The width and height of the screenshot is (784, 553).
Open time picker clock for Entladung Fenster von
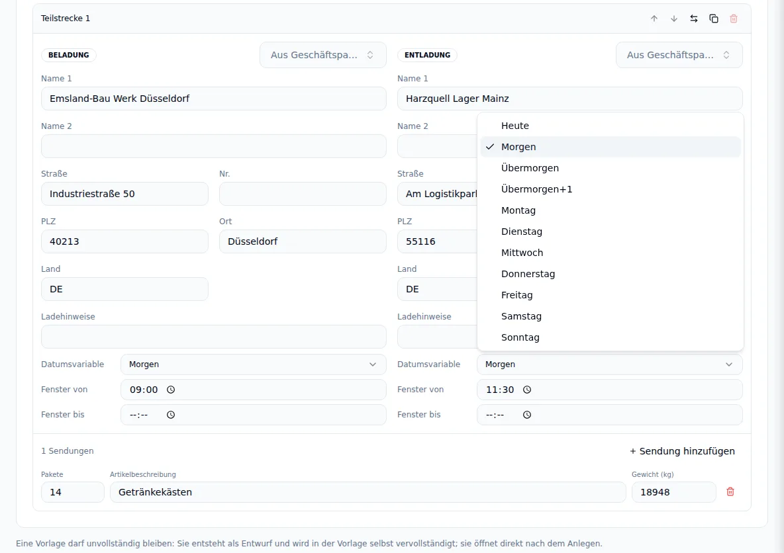coord(527,390)
